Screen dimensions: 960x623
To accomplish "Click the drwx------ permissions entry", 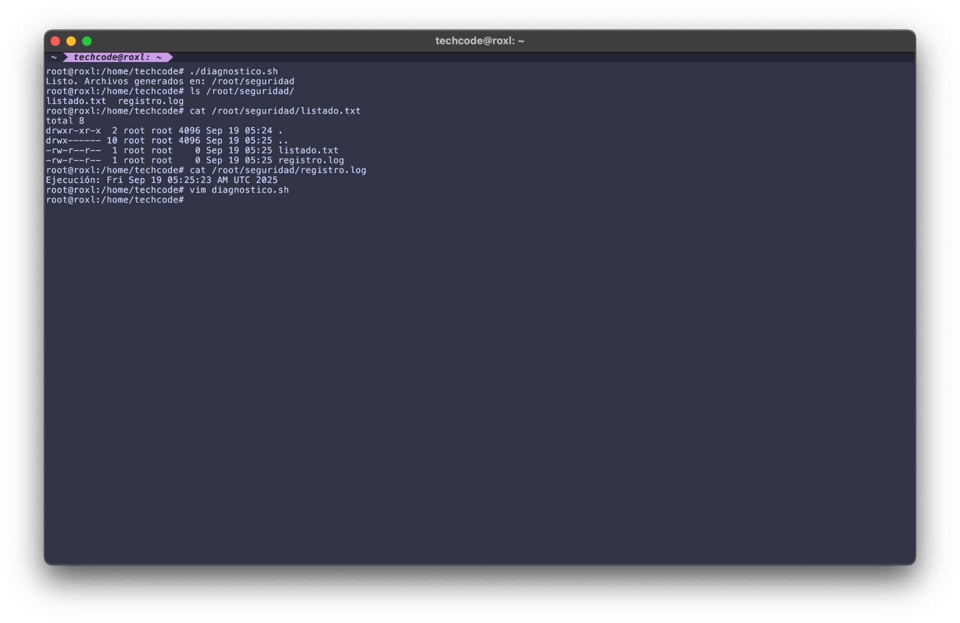I will [73, 140].
